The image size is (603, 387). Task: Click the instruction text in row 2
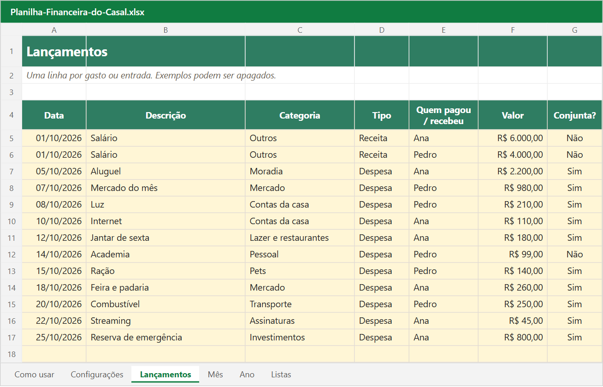tap(151, 75)
